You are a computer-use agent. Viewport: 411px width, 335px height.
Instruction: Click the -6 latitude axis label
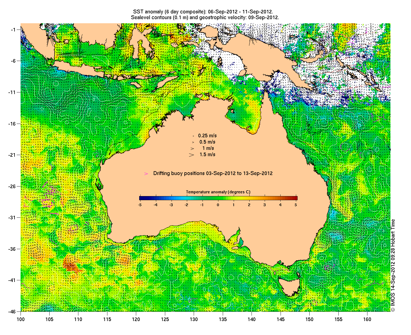[x=13, y=61]
